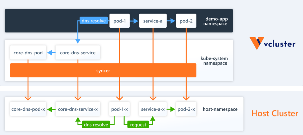Select the orange syncer bar
303x135 pixels.
[x=103, y=70]
